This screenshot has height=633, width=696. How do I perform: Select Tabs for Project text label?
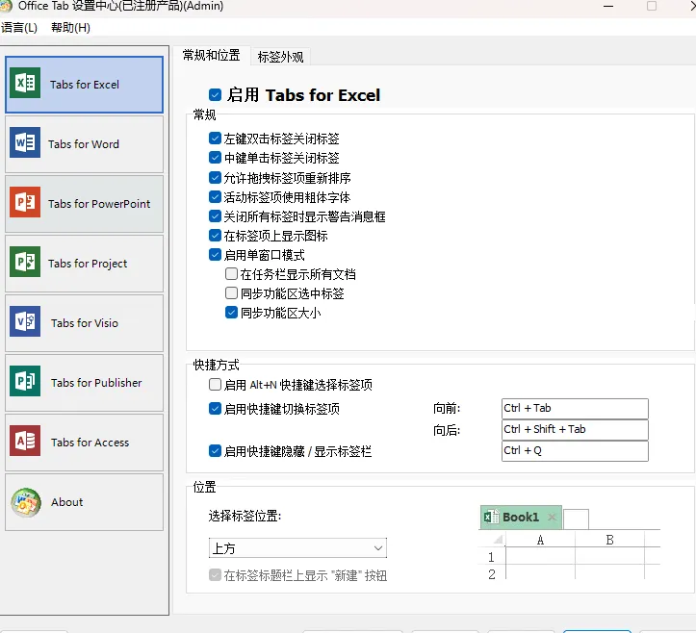click(x=88, y=264)
